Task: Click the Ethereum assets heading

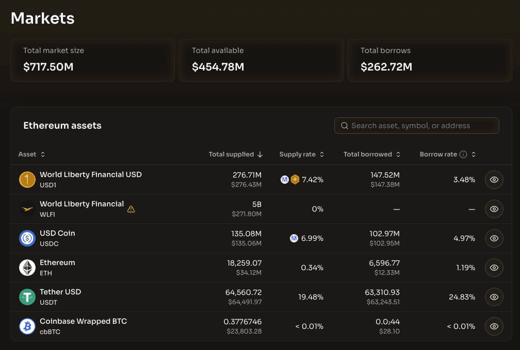Action: (x=62, y=126)
